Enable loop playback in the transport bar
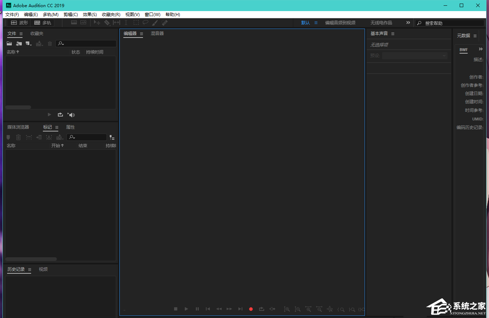489x318 pixels. [x=261, y=309]
